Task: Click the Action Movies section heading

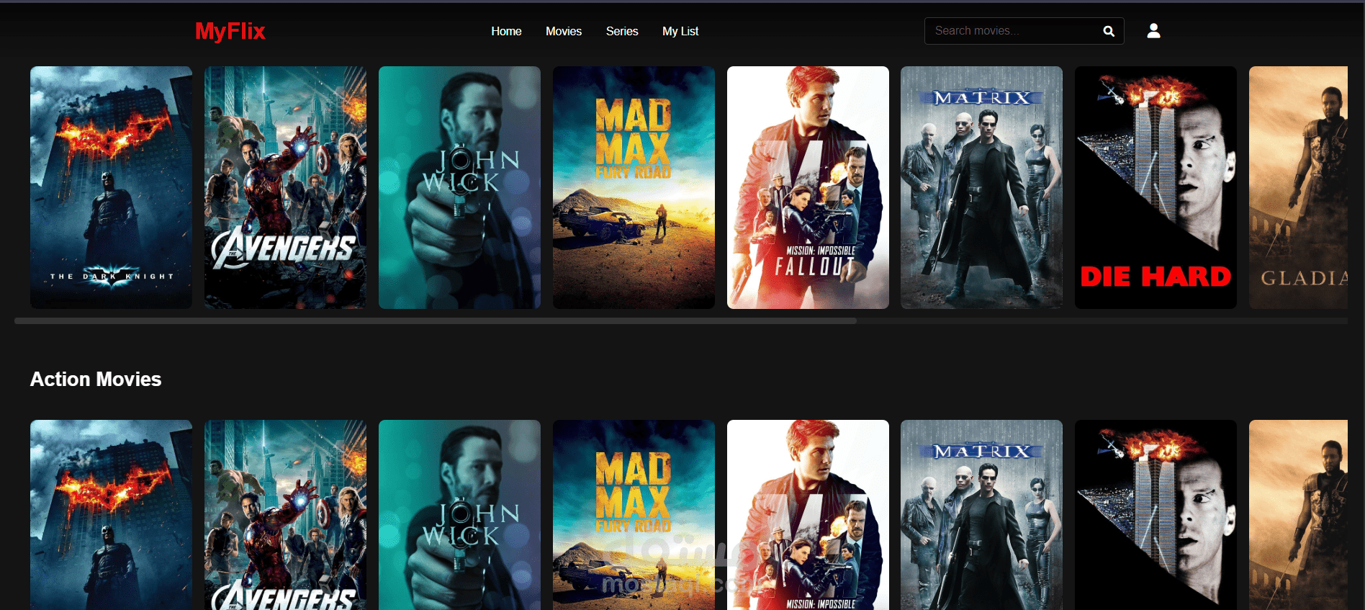Action: point(96,380)
